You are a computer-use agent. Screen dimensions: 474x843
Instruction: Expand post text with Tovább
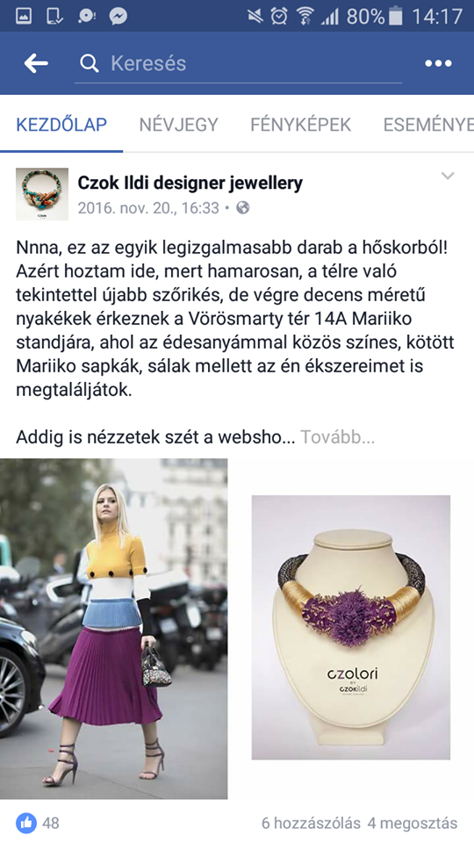pos(337,437)
